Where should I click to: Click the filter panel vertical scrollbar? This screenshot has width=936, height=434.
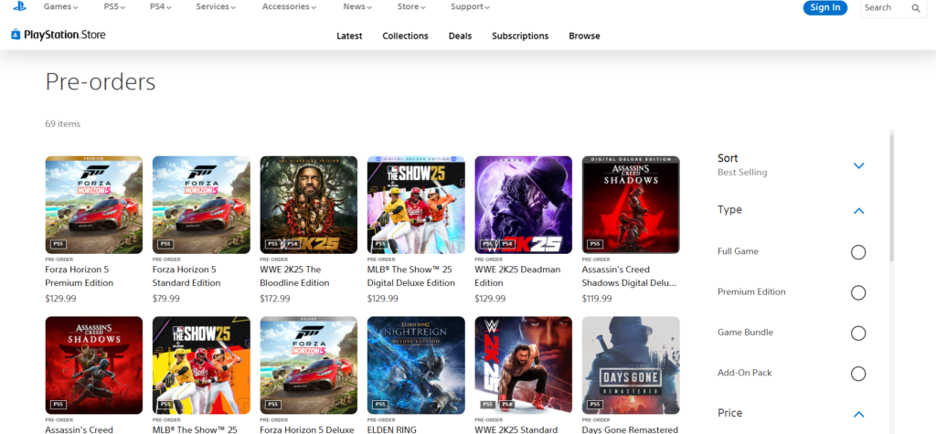click(892, 197)
